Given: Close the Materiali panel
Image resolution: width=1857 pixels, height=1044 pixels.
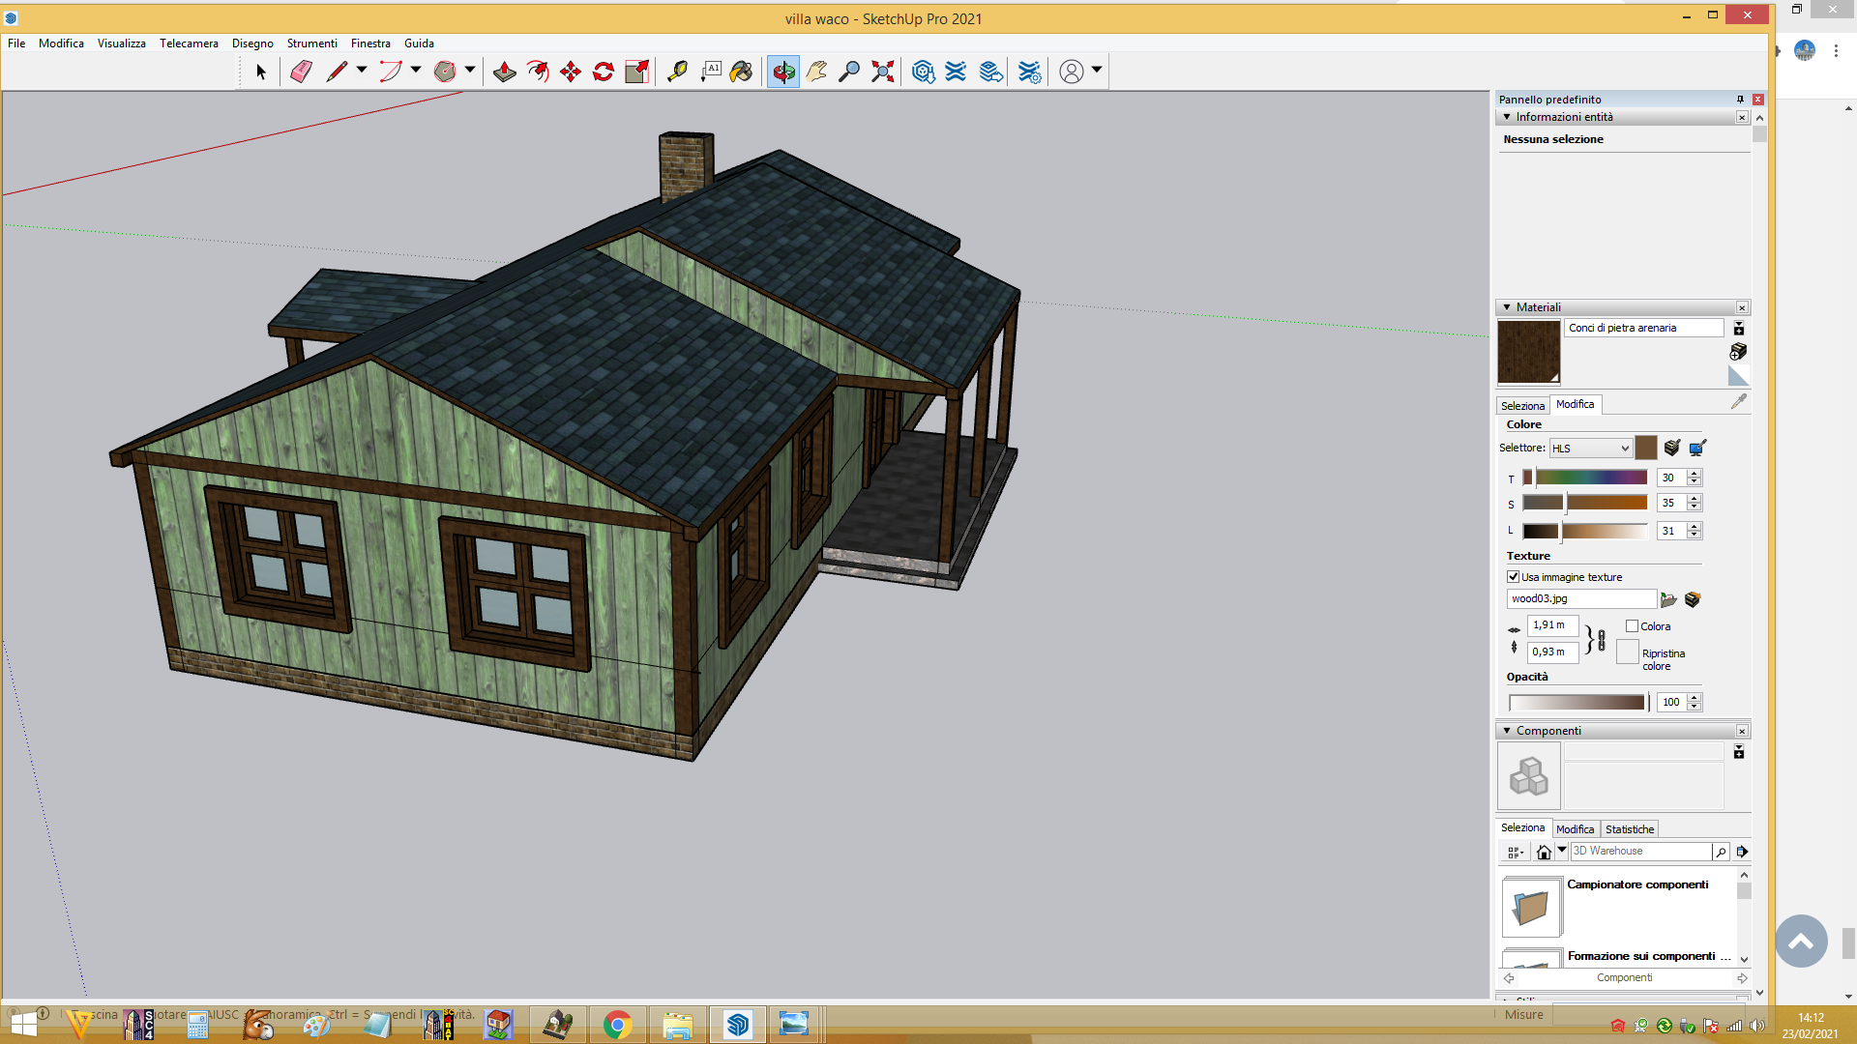Looking at the screenshot, I should 1742,307.
